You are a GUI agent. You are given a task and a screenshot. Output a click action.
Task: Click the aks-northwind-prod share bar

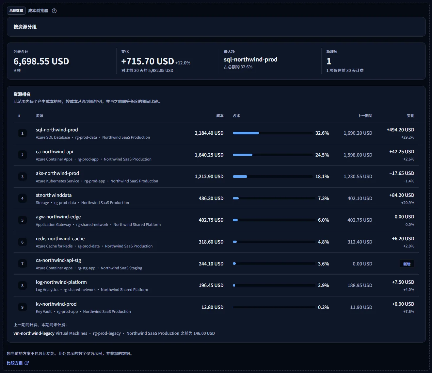tap(273, 177)
